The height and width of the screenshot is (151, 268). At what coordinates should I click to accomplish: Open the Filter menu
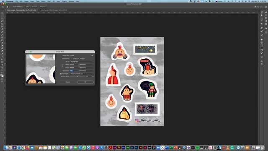coord(49,1)
